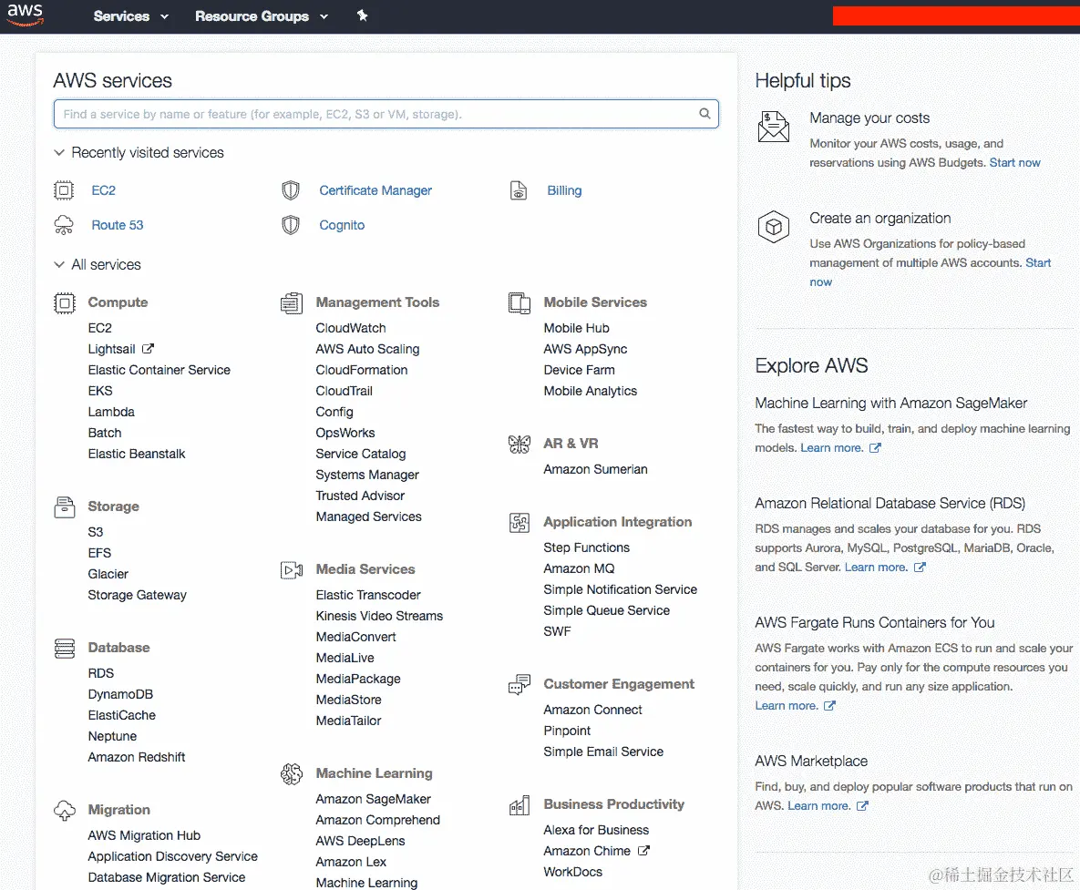Open Trusted Advisor under Management Tools

pos(360,496)
